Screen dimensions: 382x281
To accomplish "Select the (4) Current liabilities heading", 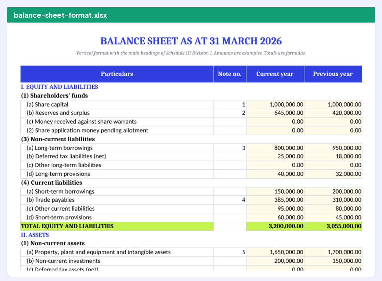I will point(52,183).
